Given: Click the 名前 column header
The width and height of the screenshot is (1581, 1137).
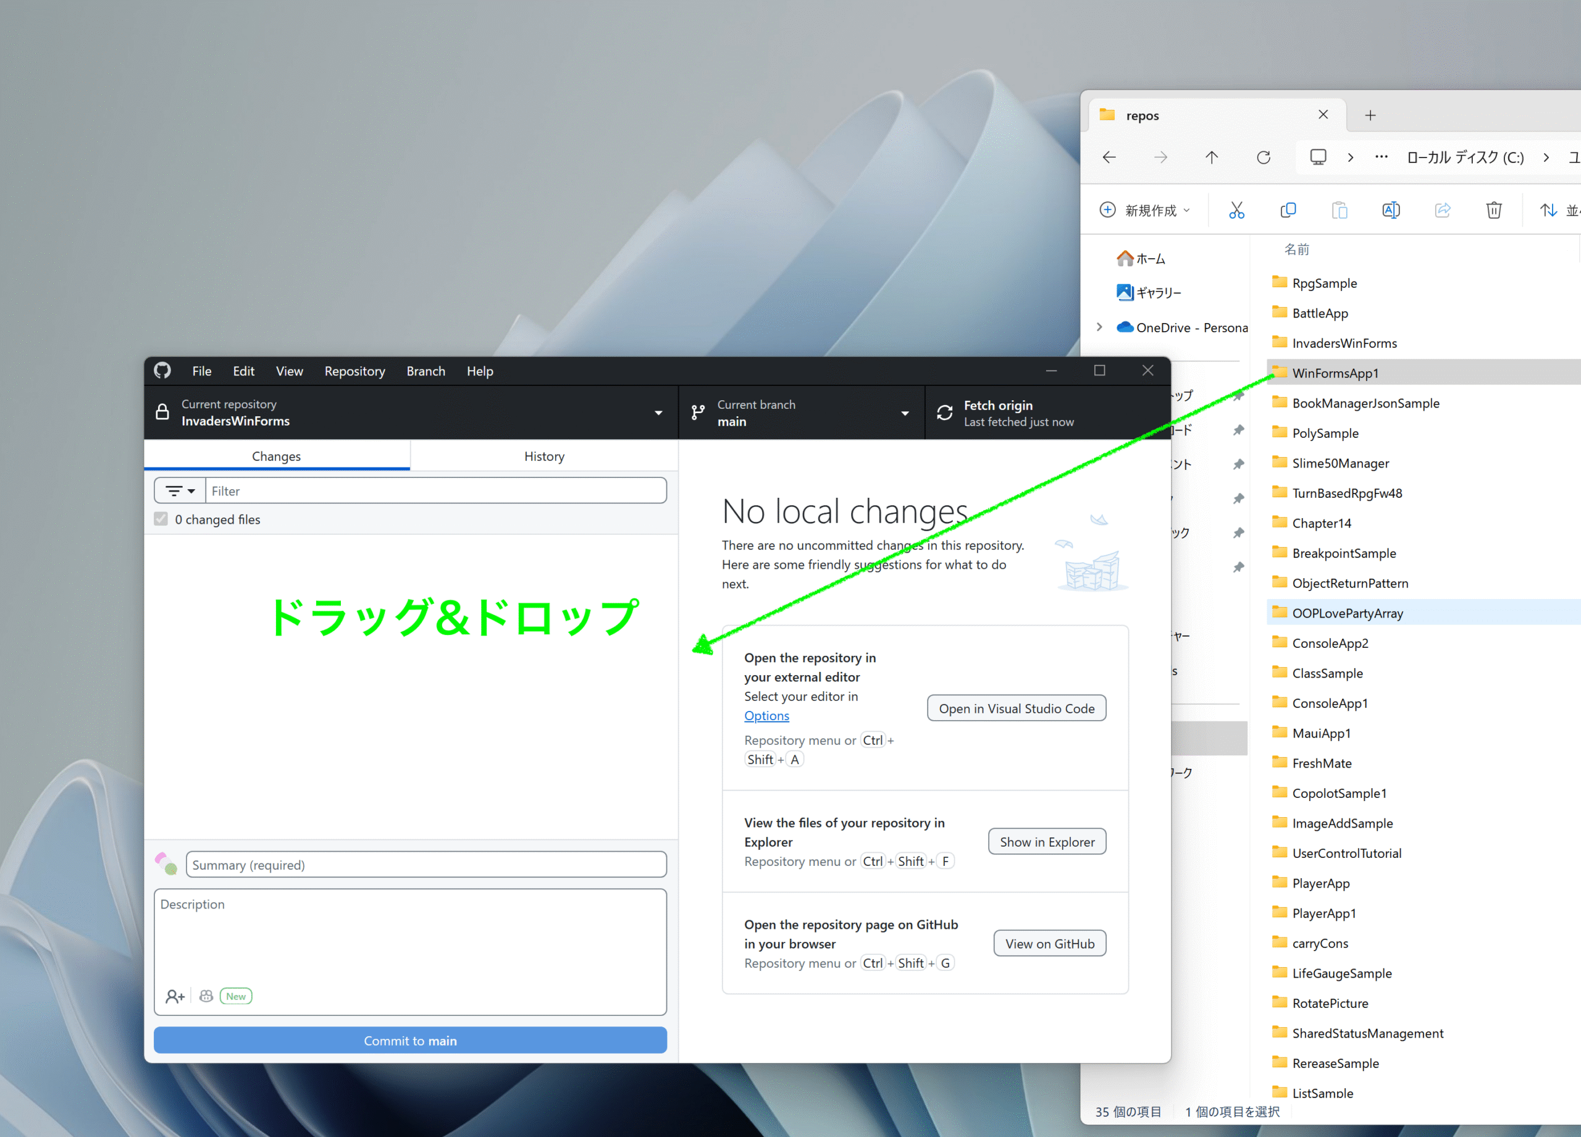Looking at the screenshot, I should pyautogui.click(x=1296, y=249).
